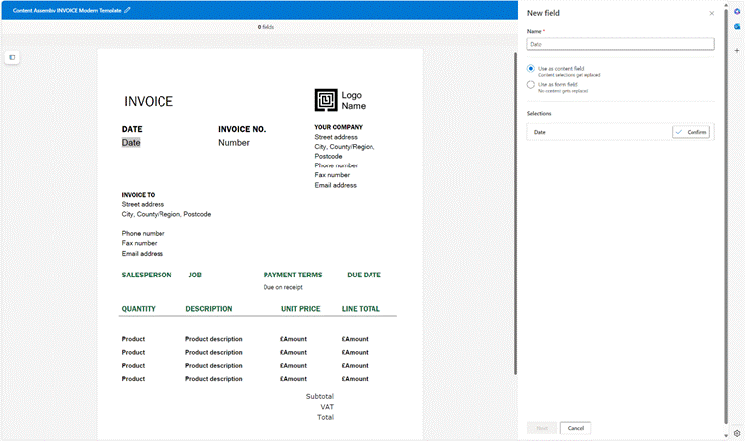Image resolution: width=745 pixels, height=441 pixels.
Task: Click the side panel scrollbar down arrow
Action: (x=724, y=434)
